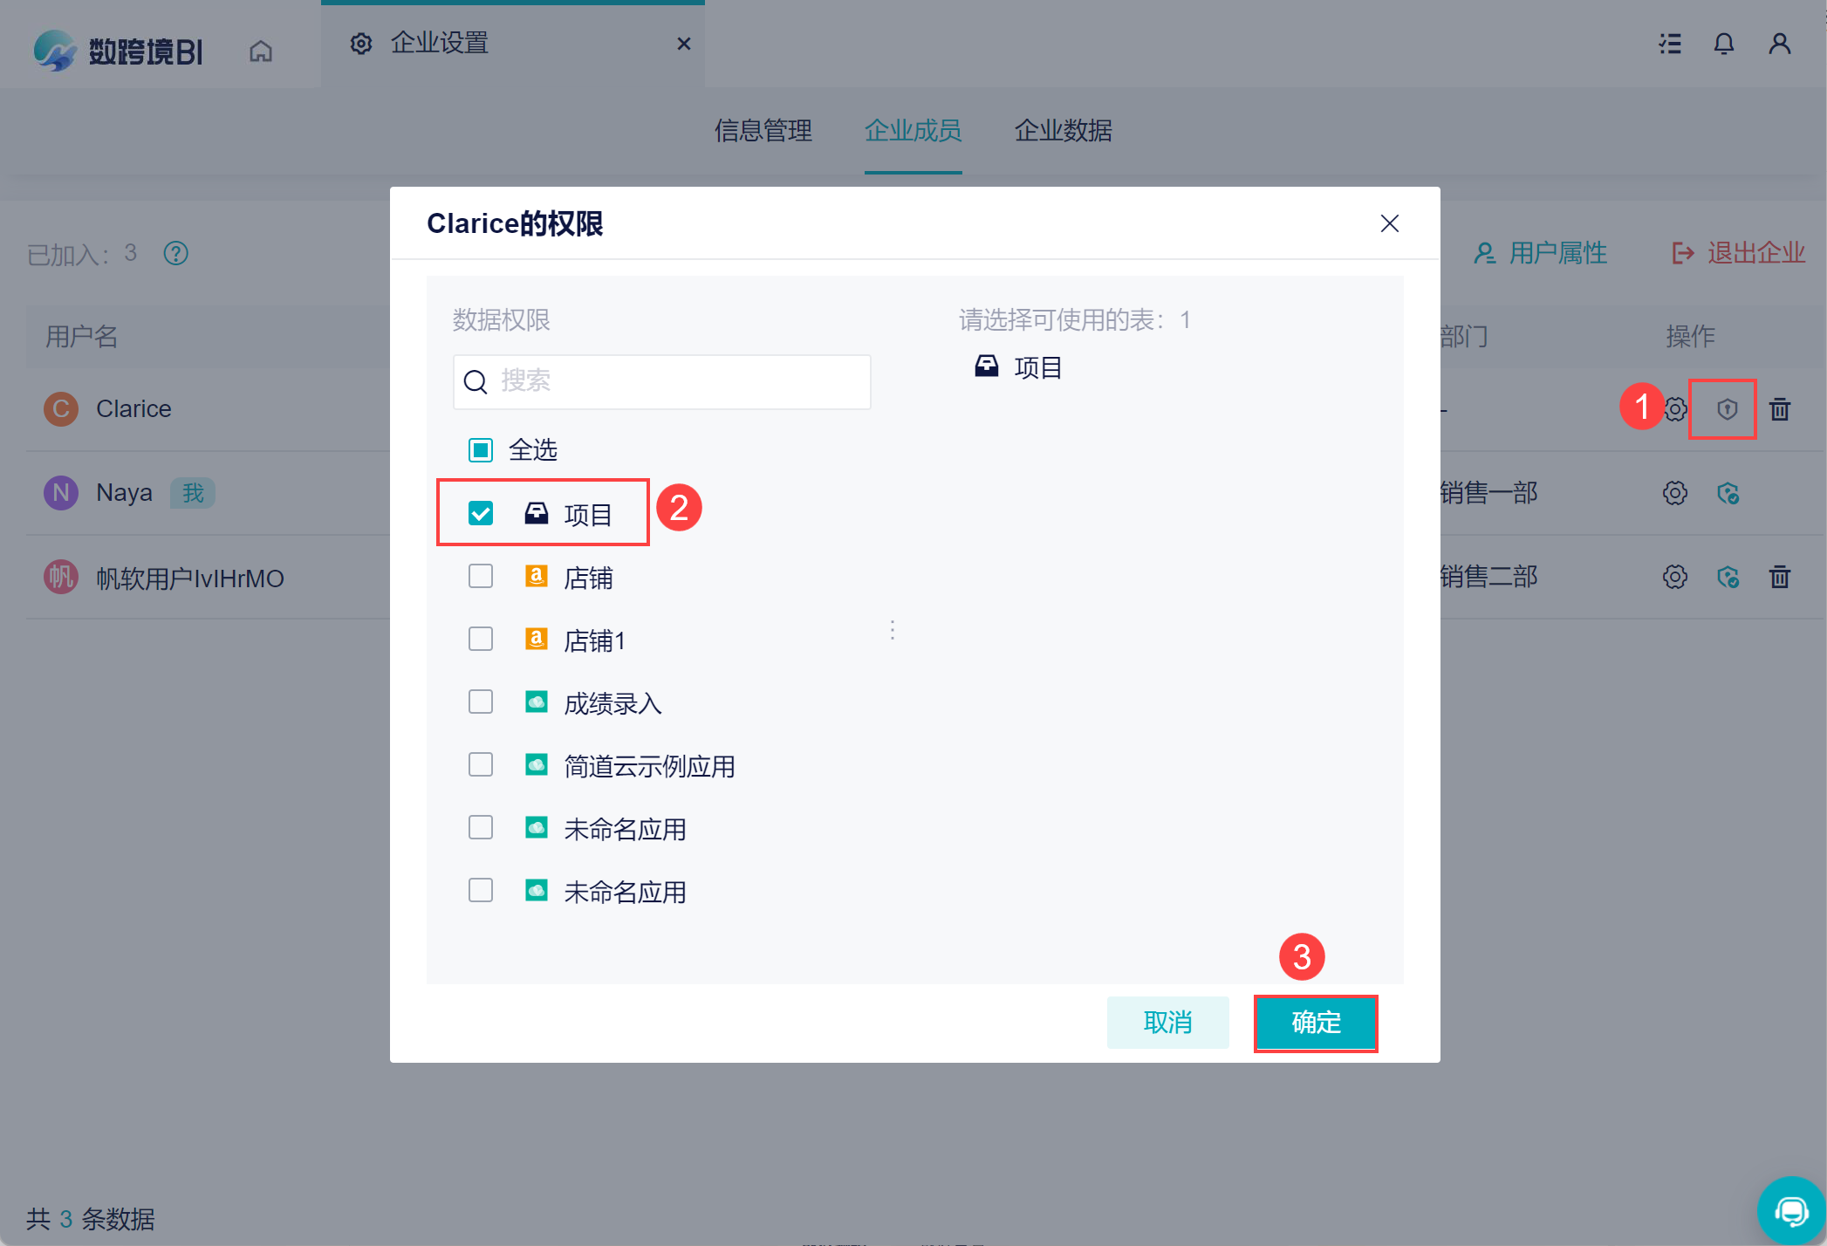Click shield icon for 帆软用户IvIHrMO
This screenshot has width=1827, height=1246.
1728,577
